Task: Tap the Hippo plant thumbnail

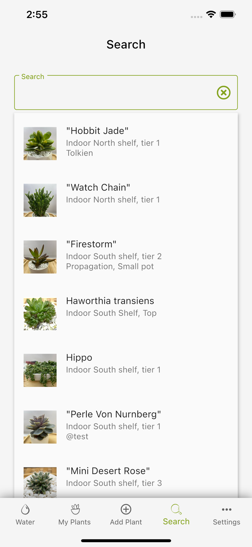Action: point(40,370)
